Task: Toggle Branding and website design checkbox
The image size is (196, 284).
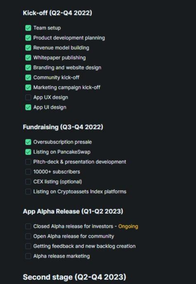Action: tap(28, 67)
